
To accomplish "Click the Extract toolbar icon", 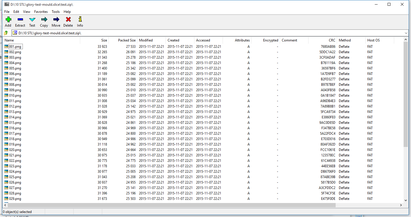I will click(20, 19).
